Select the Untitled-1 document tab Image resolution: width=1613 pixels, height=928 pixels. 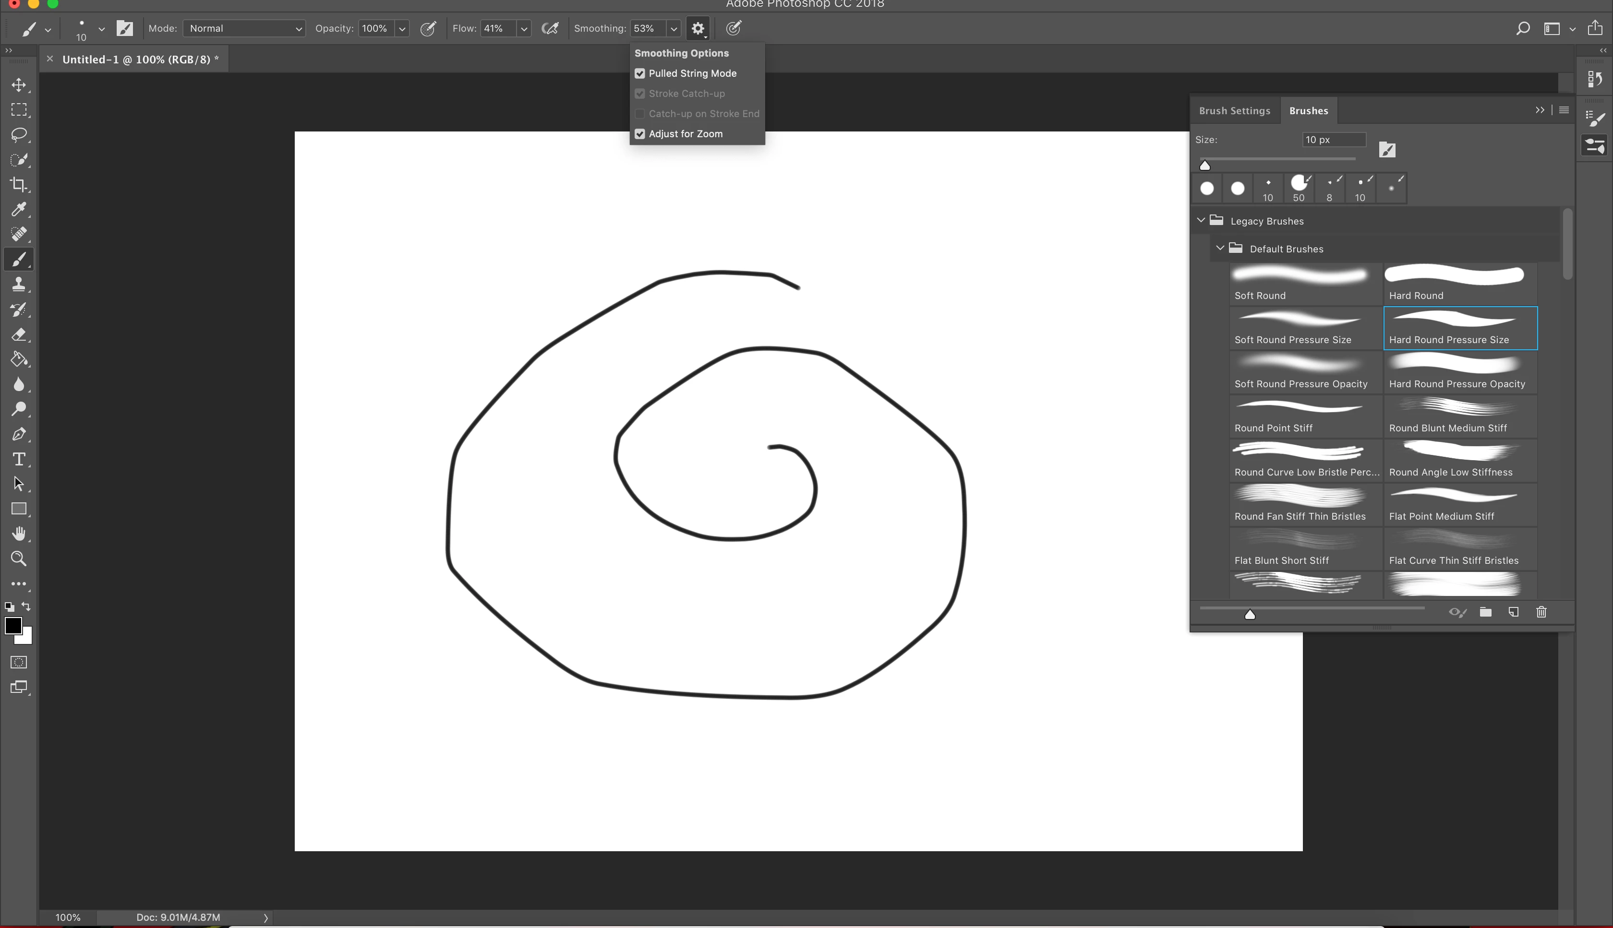point(140,59)
